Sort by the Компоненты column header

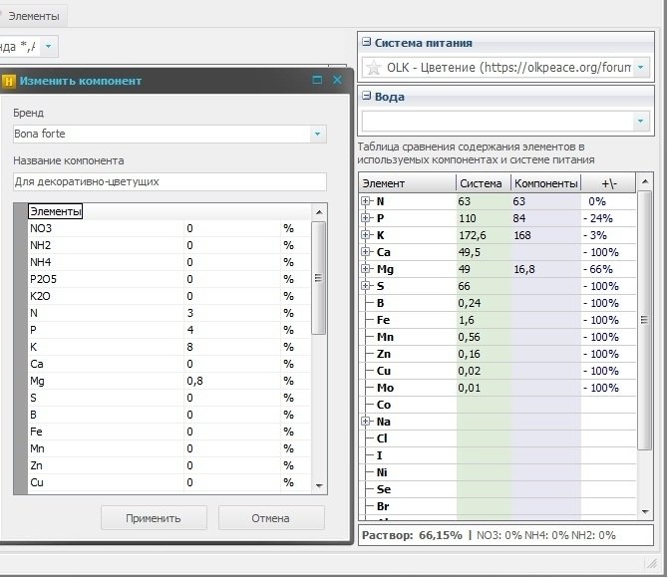click(x=545, y=183)
